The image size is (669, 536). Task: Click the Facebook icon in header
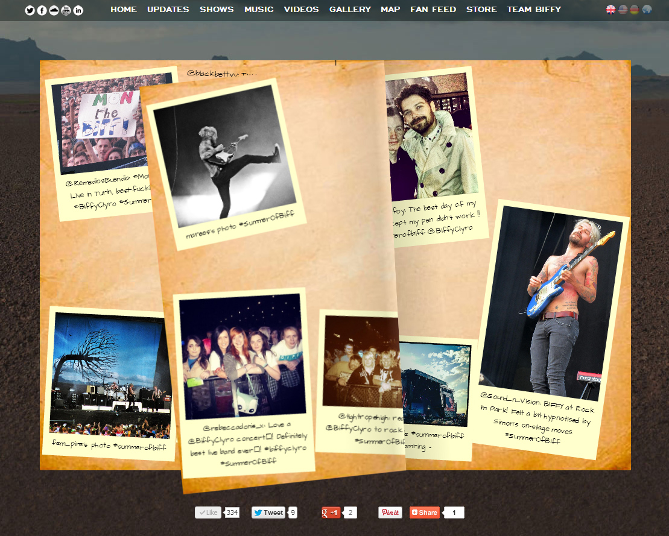(x=42, y=10)
